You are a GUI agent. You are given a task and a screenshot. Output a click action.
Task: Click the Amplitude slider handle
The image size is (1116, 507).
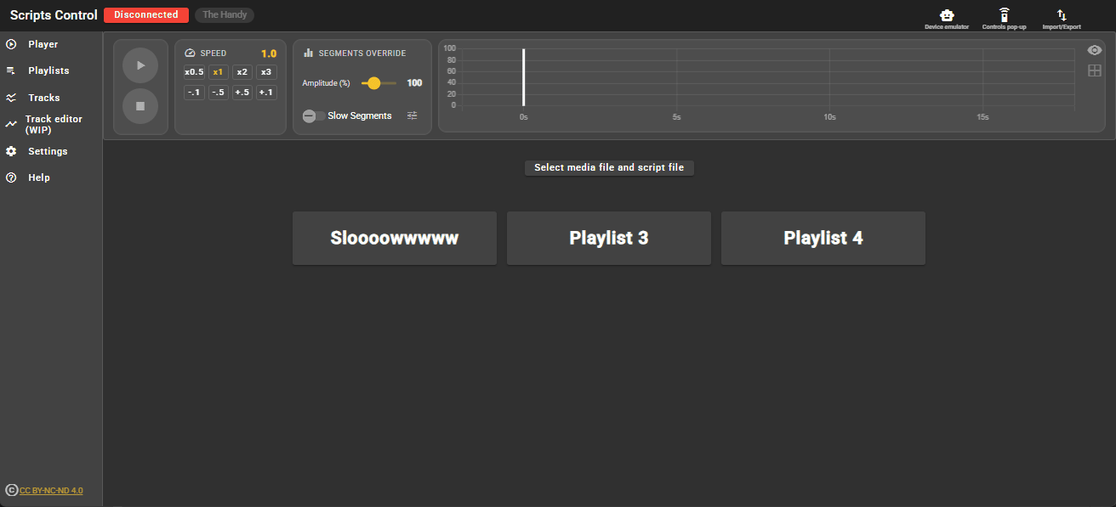(373, 83)
